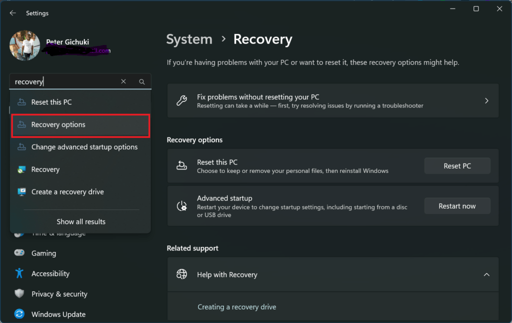Click the Restart now button
This screenshot has height=323, width=512.
(x=457, y=205)
